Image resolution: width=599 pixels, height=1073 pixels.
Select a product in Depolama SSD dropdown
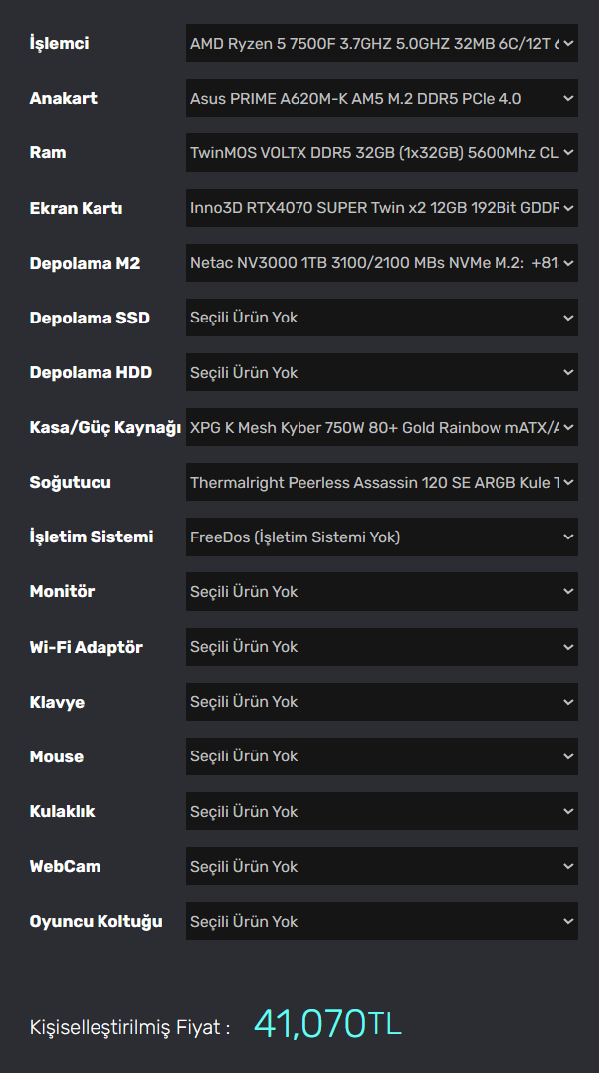pyautogui.click(x=381, y=318)
